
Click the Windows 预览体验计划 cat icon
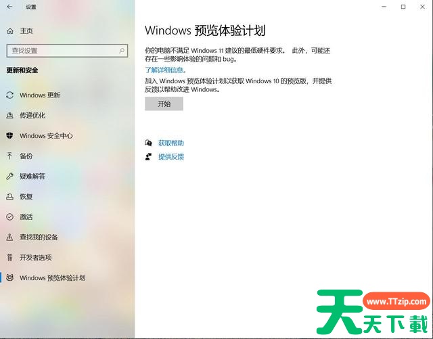pyautogui.click(x=9, y=277)
